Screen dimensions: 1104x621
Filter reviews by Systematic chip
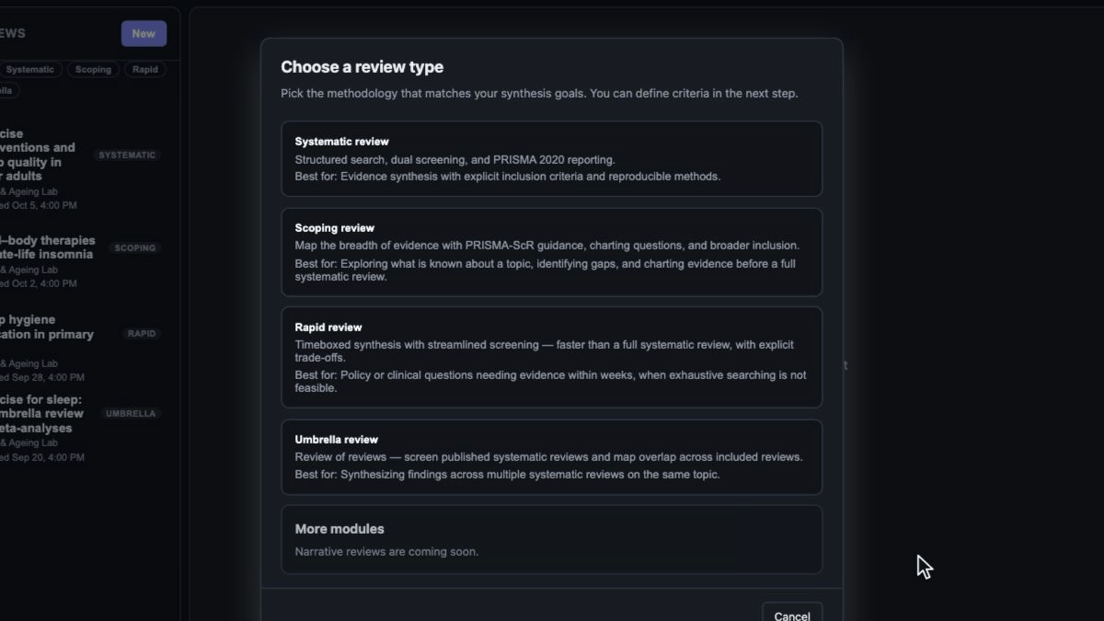29,70
